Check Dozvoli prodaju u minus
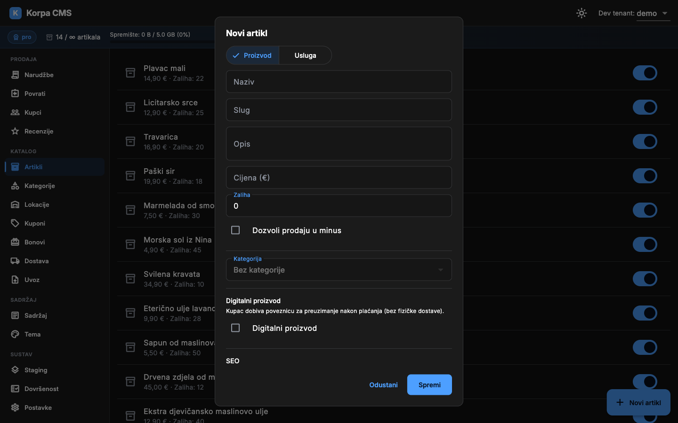 pos(235,230)
